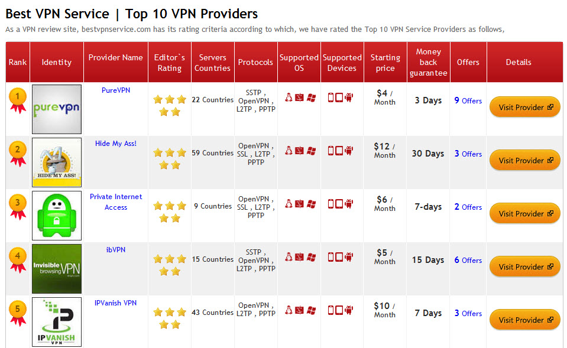Open the PureVPN provider name link
This screenshot has height=348, width=567.
[x=116, y=90]
